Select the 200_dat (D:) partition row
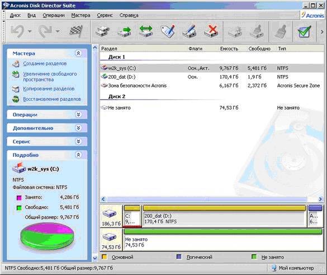The height and width of the screenshot is (275, 327). point(212,77)
